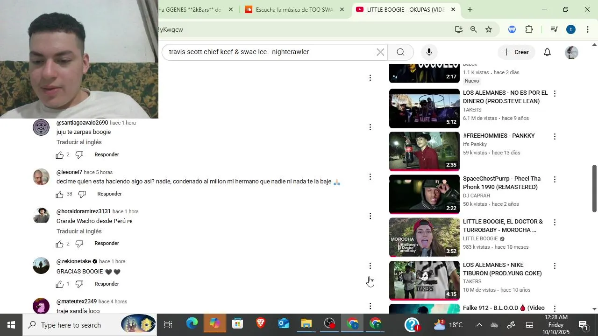Open a new browser tab
The image size is (598, 336).
click(x=470, y=9)
